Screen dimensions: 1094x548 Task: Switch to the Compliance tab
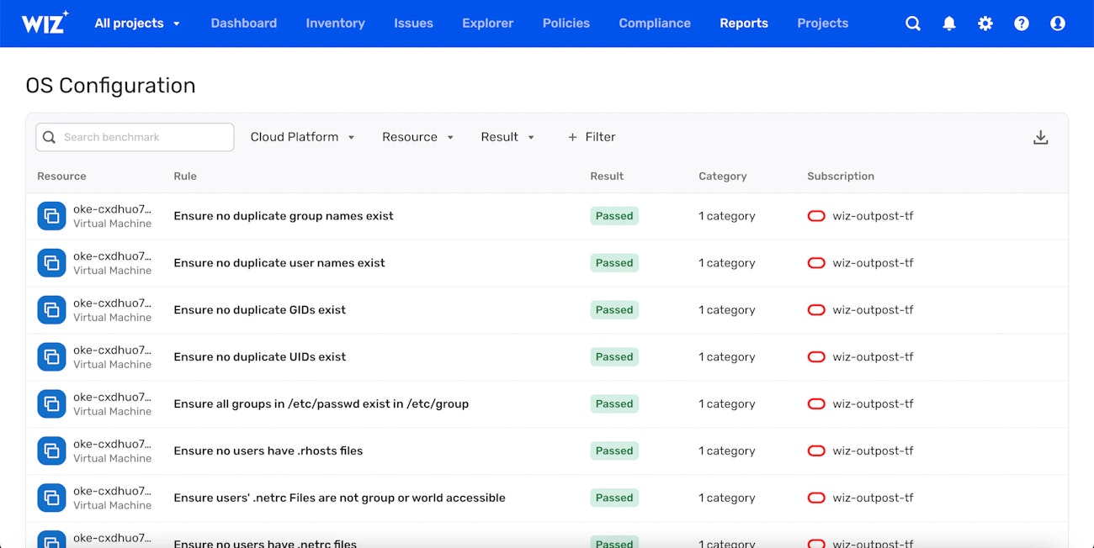tap(654, 24)
